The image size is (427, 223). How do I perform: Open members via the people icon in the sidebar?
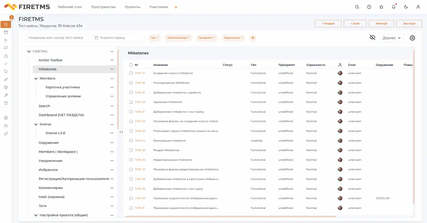6,126
